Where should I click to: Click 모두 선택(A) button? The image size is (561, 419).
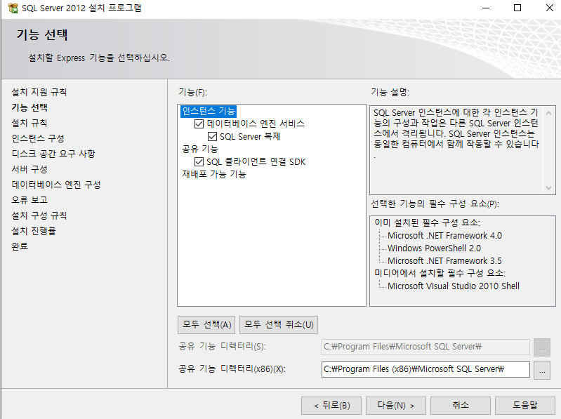pyautogui.click(x=207, y=325)
